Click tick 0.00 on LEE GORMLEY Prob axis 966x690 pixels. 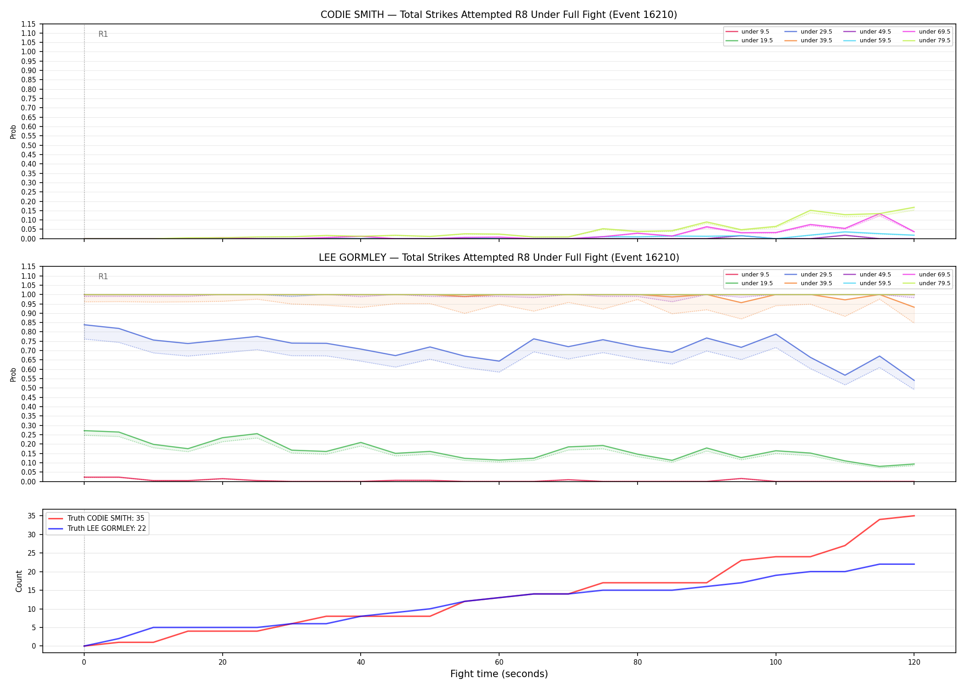29,482
